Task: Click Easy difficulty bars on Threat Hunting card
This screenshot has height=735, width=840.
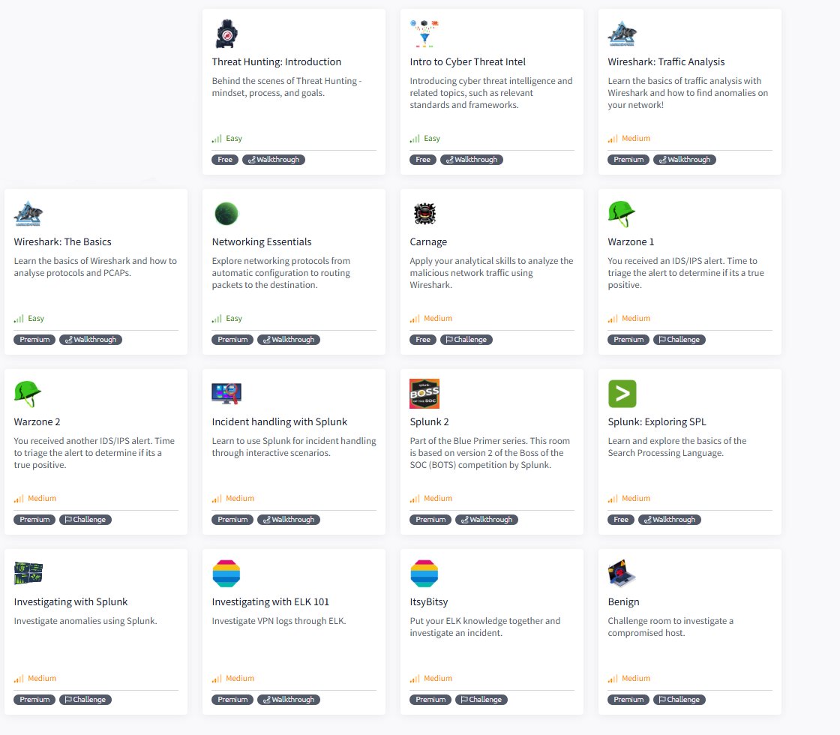Action: [217, 139]
